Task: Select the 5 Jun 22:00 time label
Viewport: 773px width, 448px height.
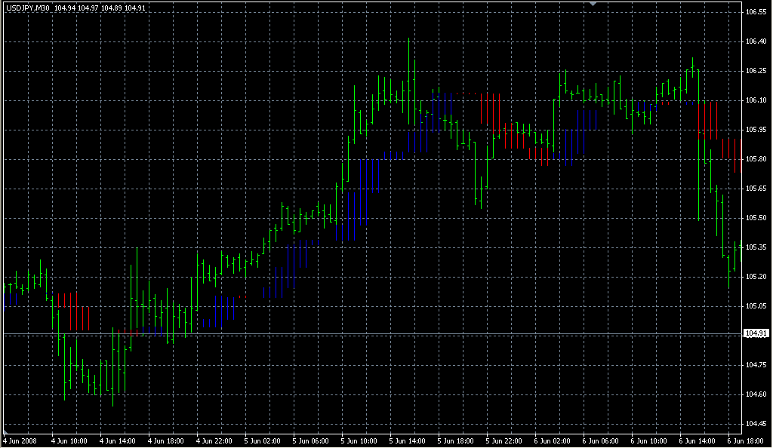Action: (502, 440)
